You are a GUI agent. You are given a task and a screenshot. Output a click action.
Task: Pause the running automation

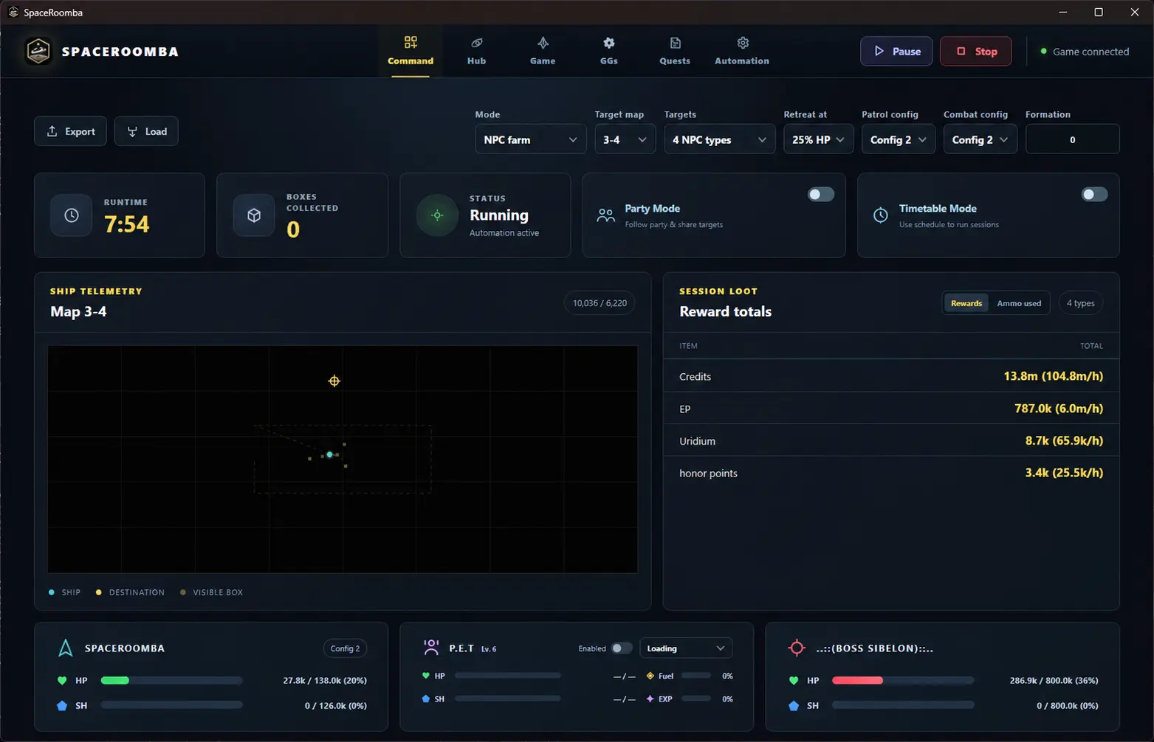(896, 51)
